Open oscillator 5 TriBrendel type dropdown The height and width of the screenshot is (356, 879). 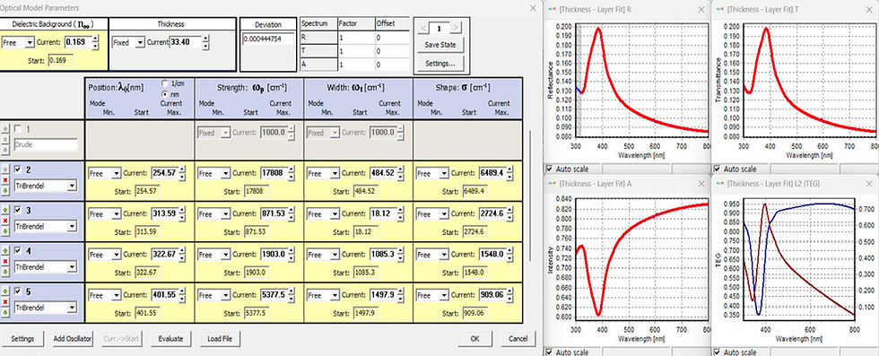pos(46,308)
